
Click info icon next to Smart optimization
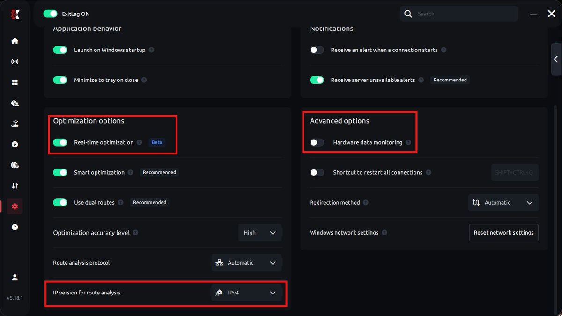pos(130,172)
